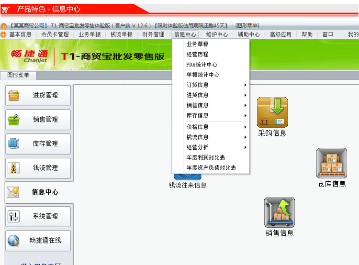Open the 高级应用 menu

(x=280, y=34)
